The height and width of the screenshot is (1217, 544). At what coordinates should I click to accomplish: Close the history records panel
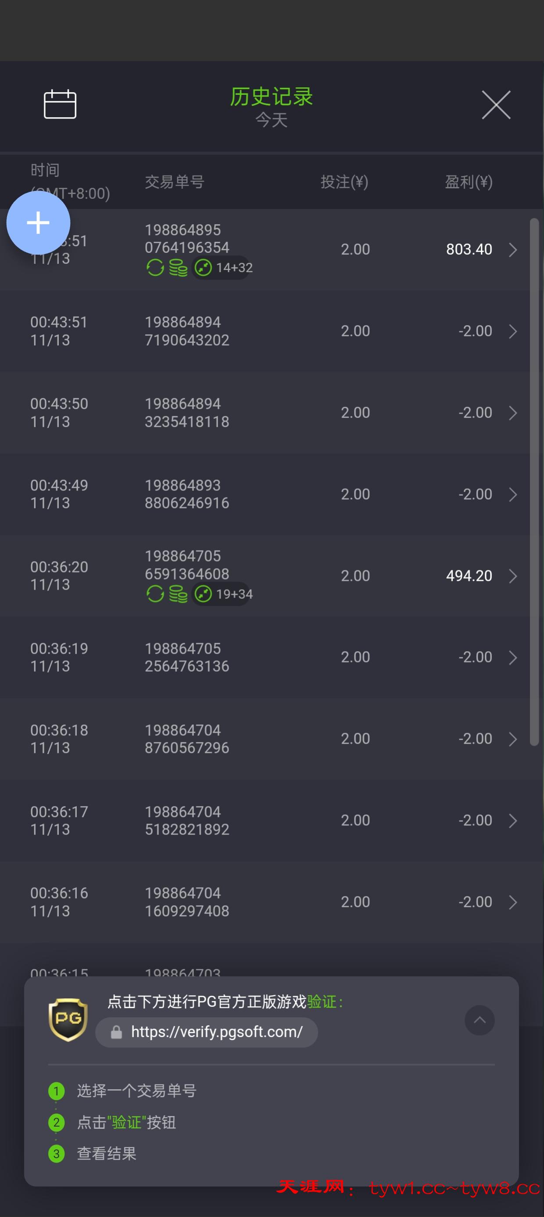point(496,105)
